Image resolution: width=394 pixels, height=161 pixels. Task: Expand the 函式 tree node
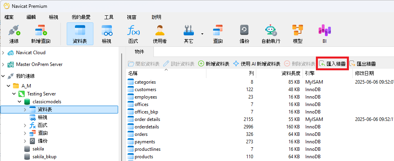pos(25,125)
